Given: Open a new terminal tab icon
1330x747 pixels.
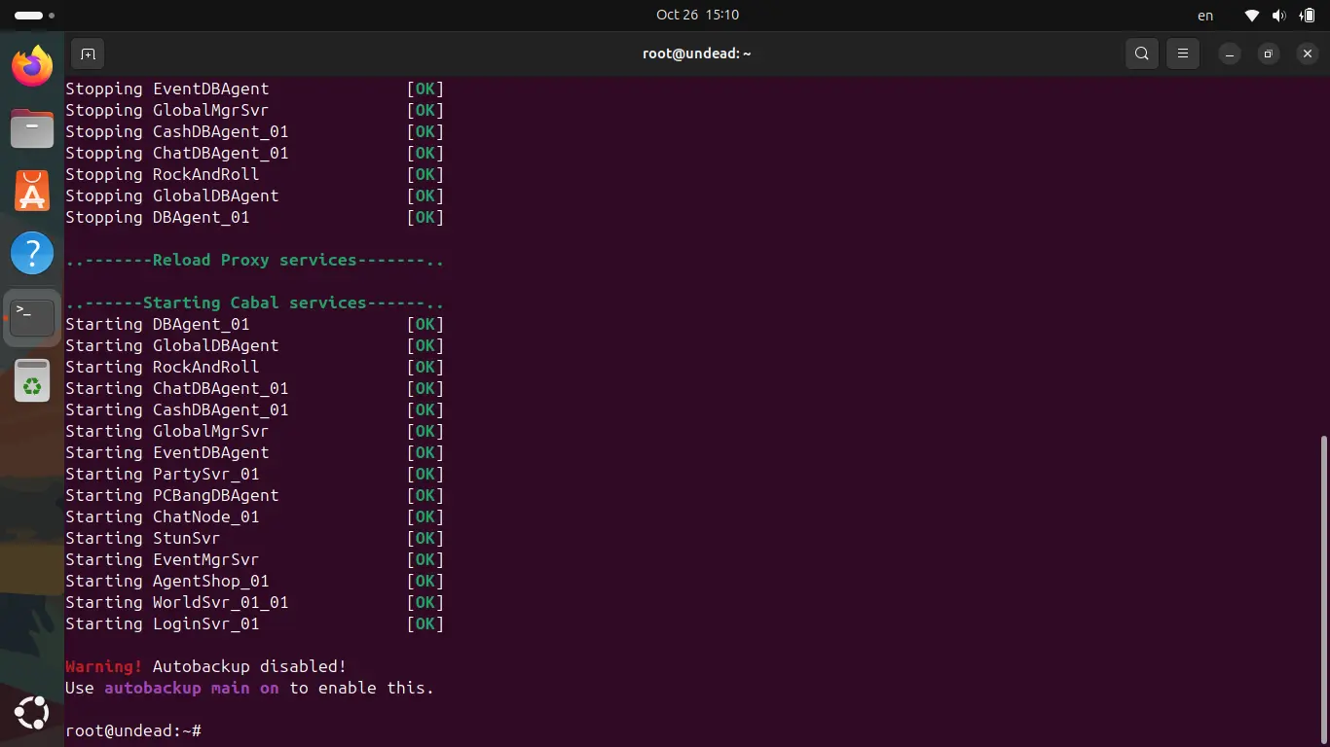Looking at the screenshot, I should [88, 53].
